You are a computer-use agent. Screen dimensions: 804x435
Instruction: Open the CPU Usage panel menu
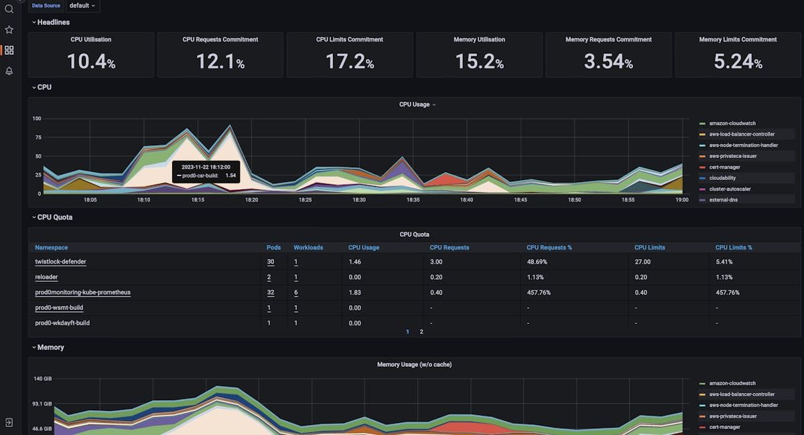[434, 104]
